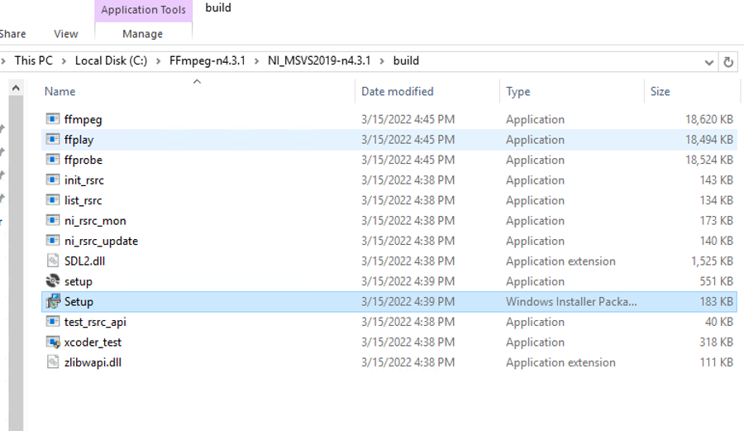The width and height of the screenshot is (744, 431).
Task: Click the xcoder_test shield icon
Action: 53,342
